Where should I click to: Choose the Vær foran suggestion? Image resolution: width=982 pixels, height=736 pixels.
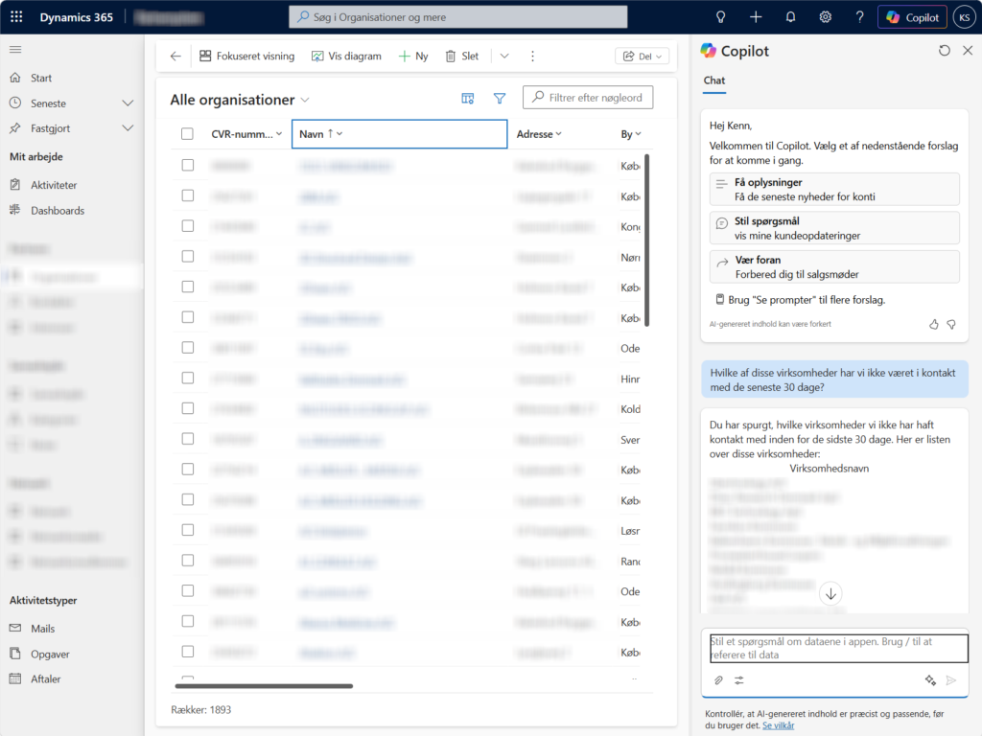coord(834,267)
